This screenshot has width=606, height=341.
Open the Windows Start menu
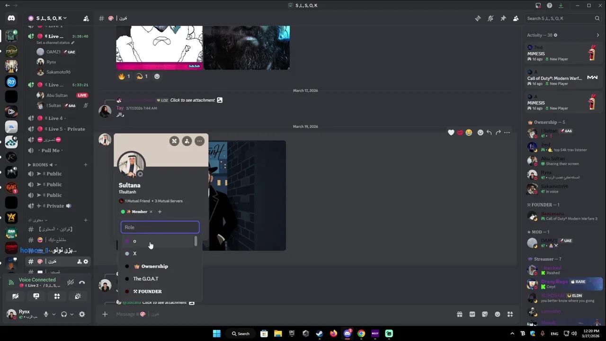216,333
